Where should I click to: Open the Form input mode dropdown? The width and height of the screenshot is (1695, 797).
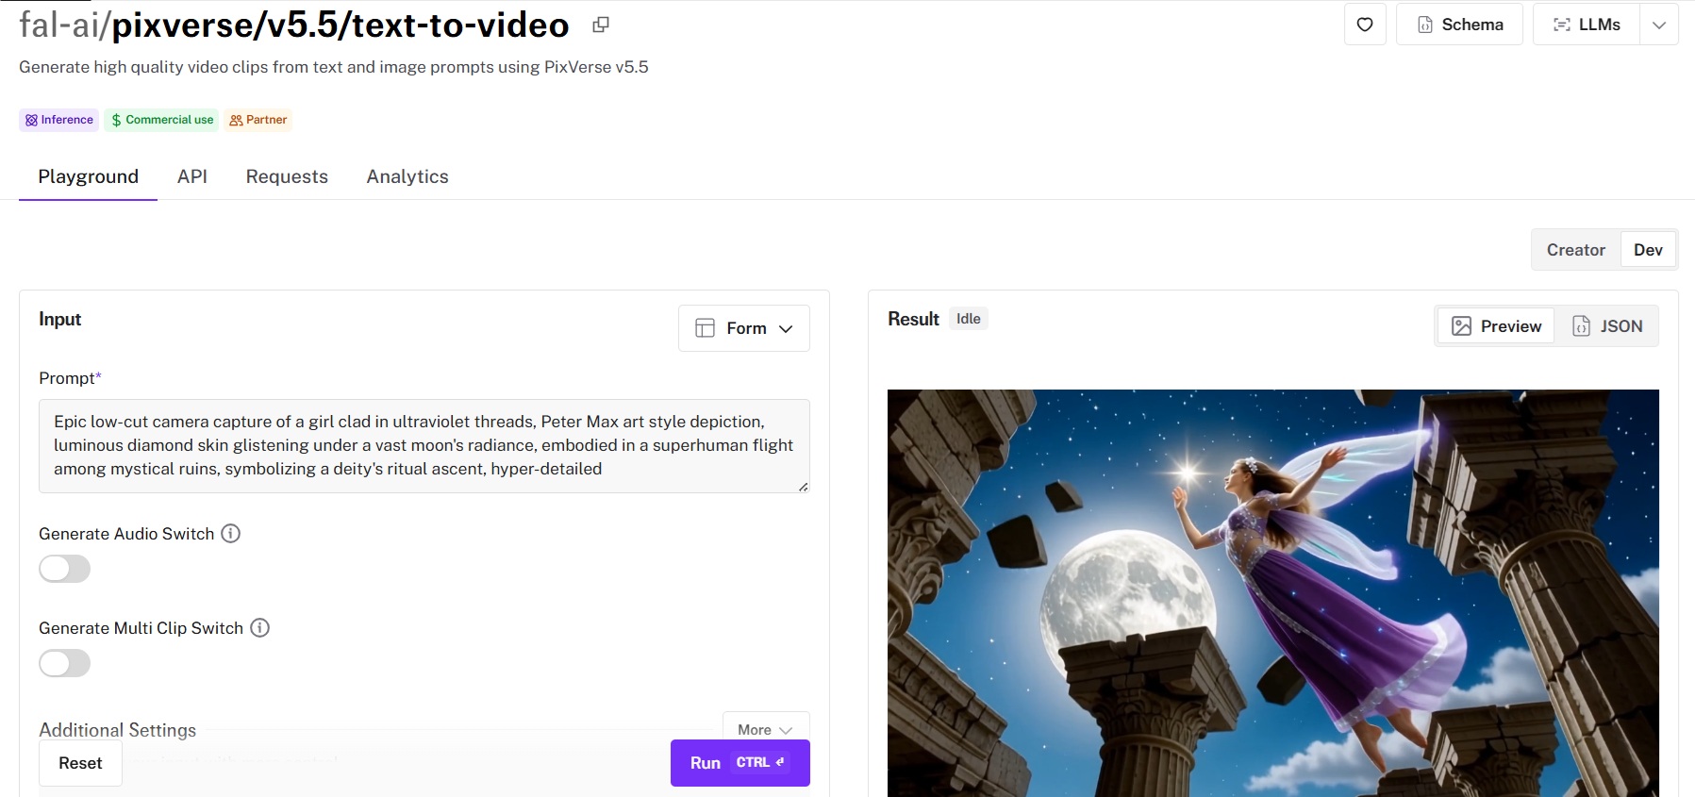pos(743,328)
